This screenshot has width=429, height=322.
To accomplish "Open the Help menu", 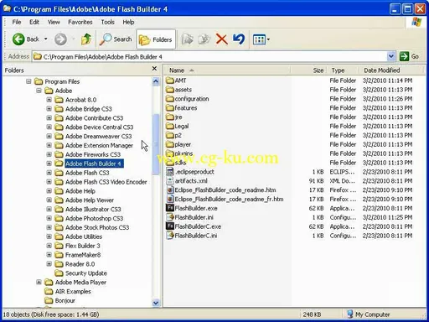I will tap(128, 22).
